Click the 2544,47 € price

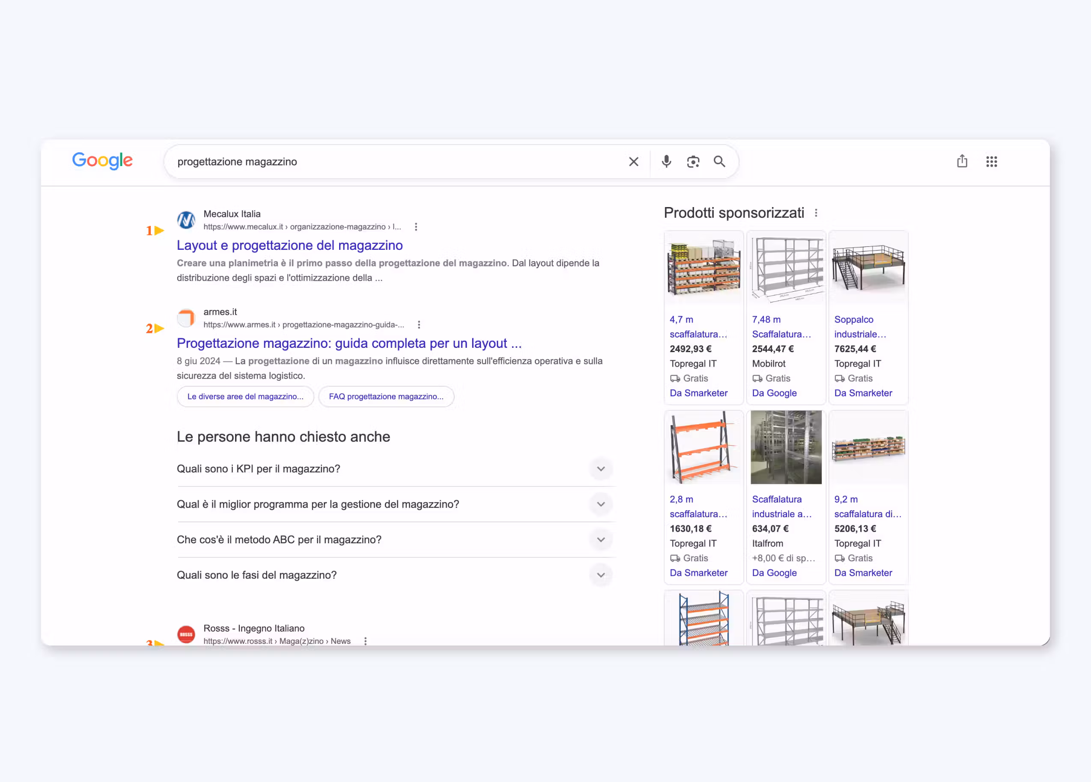[772, 349]
